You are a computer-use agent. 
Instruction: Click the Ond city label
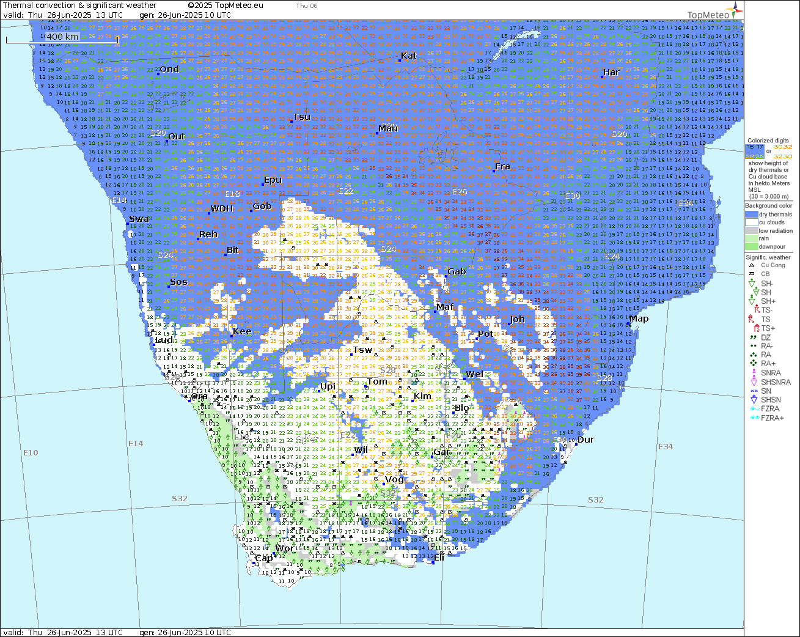pyautogui.click(x=169, y=69)
